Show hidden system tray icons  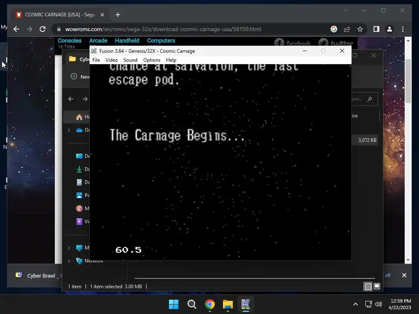point(356,304)
